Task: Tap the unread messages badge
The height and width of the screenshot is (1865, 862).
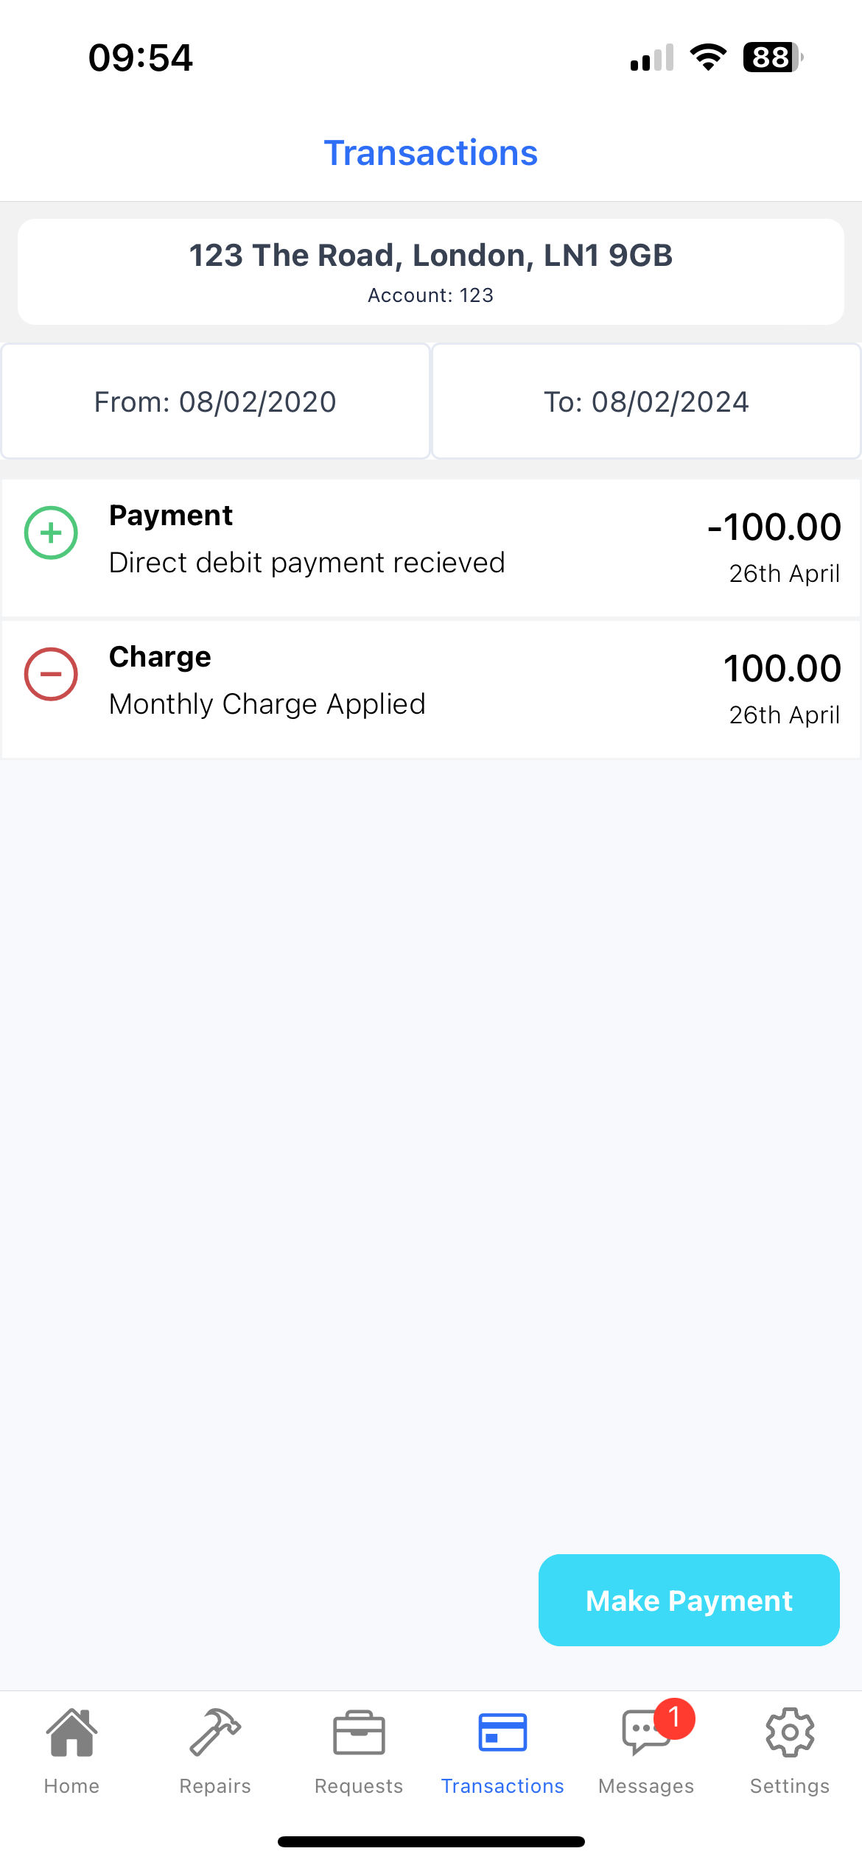Action: click(x=674, y=1718)
